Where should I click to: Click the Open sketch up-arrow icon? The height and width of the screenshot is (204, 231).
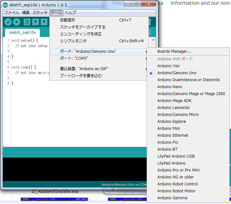[x=35, y=22]
